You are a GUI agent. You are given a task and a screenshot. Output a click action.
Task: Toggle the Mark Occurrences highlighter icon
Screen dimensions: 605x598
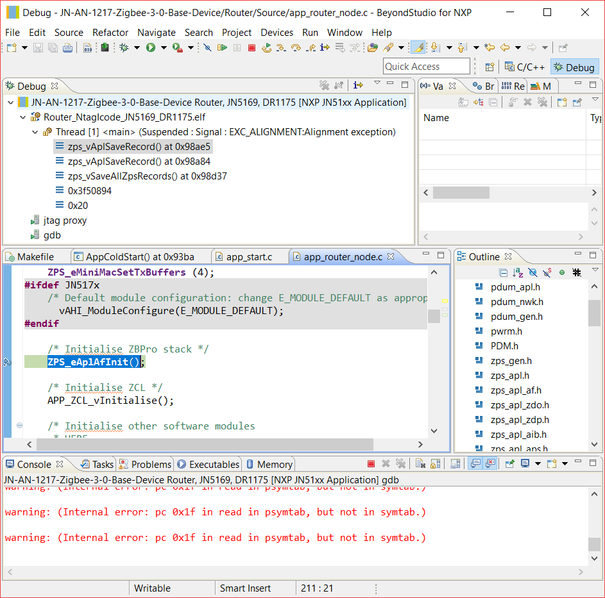point(418,48)
